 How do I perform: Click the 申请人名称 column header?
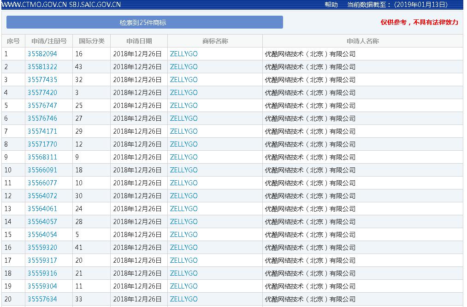362,41
